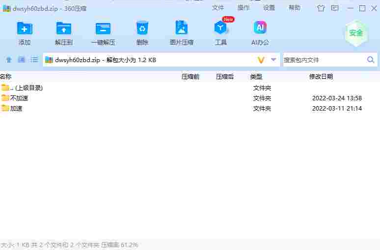Close the 360压缩 window
Image resolution: width=380 pixels, height=250 pixels.
pos(374,8)
